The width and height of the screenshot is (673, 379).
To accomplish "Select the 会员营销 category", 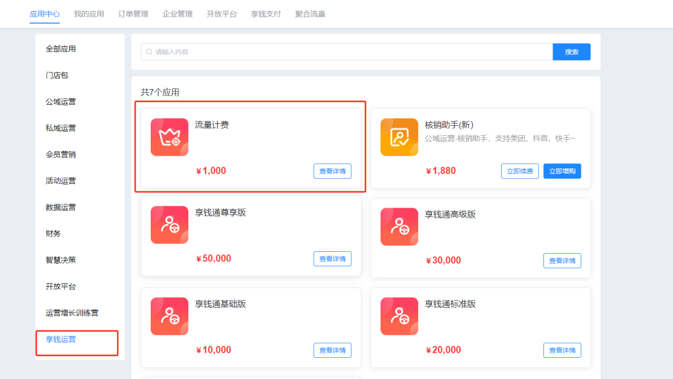I will (x=59, y=154).
